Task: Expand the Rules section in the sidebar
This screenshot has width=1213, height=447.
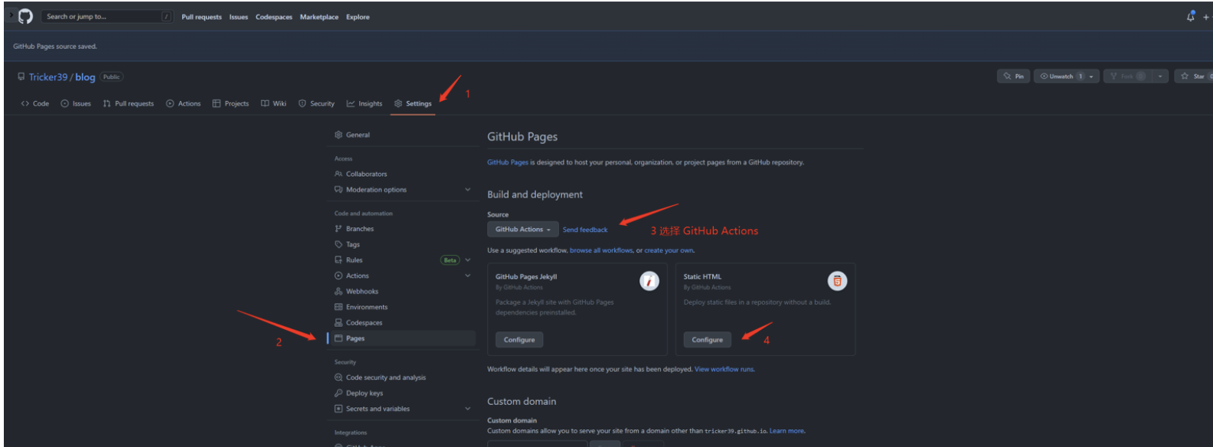Action: pyautogui.click(x=468, y=260)
